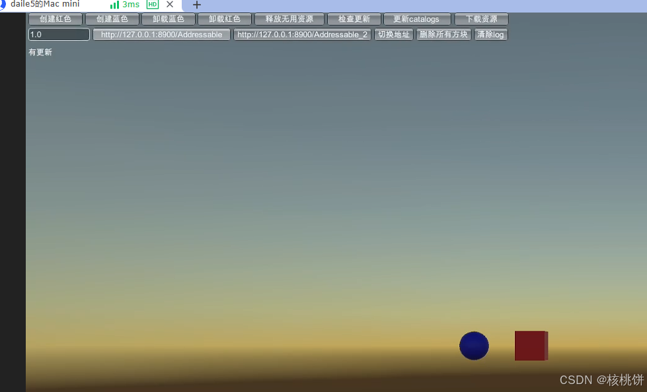Close the daile5的Mac mini tab

[170, 5]
